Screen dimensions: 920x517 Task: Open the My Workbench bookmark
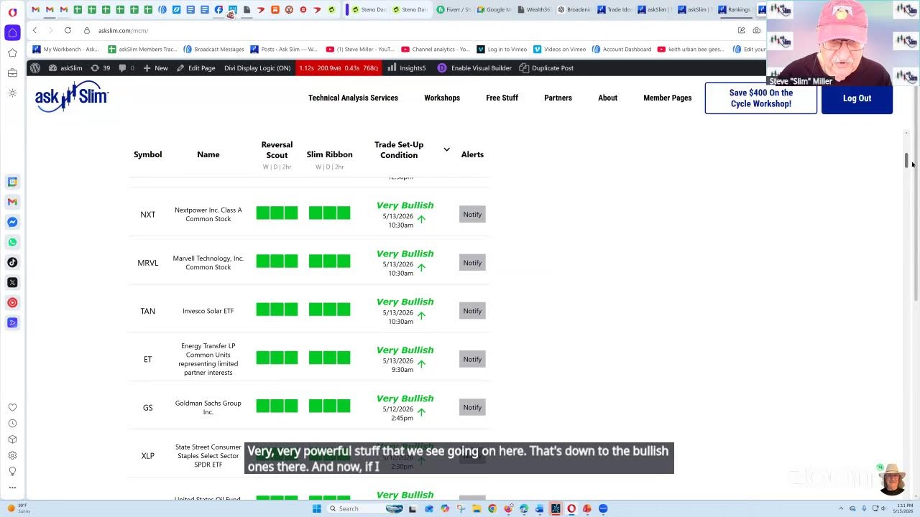[66, 50]
